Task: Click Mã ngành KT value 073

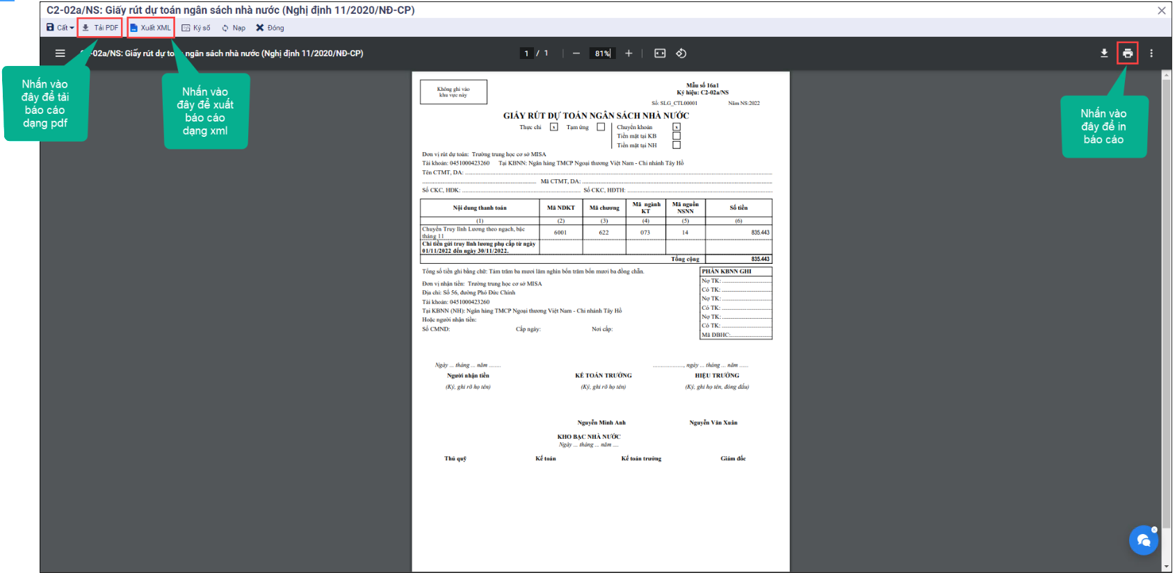Action: tap(645, 233)
